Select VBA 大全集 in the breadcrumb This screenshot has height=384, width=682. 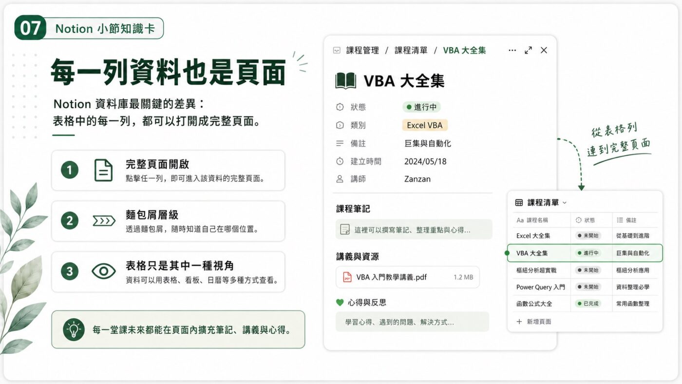464,50
